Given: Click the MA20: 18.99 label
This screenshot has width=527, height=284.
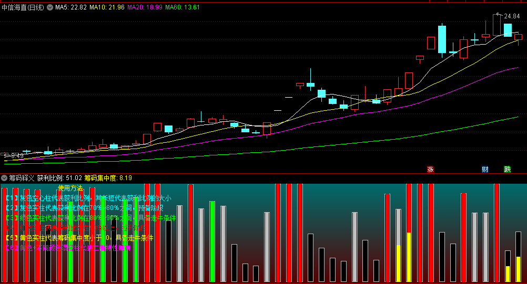Looking at the screenshot, I should click(145, 7).
